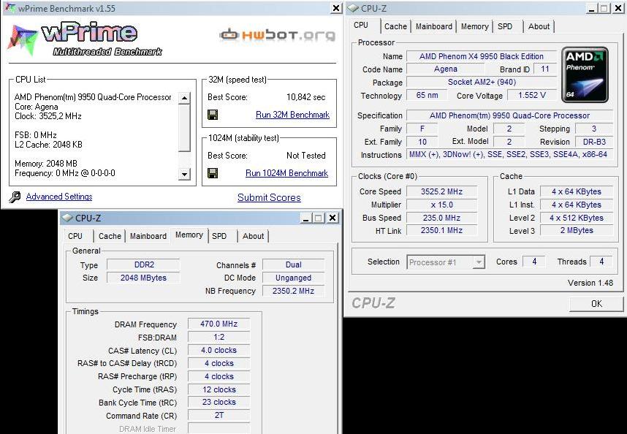Click the CPU-Z title icon in the Memory window
This screenshot has height=434, width=627.
(x=67, y=218)
